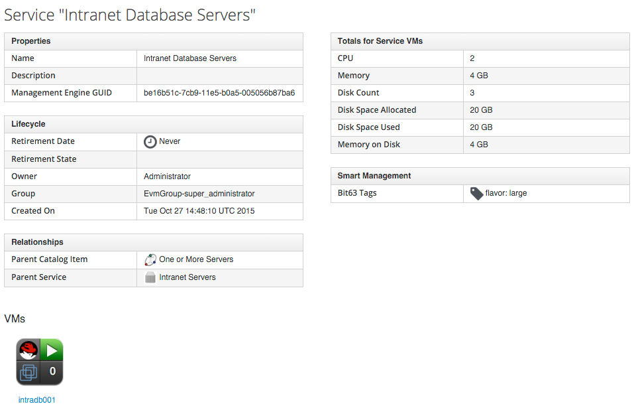Click the Red Hat logo on the VM tile

coord(28,350)
